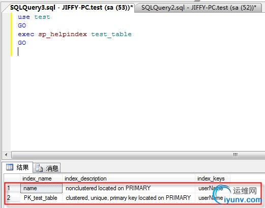Select the index_name column header
This screenshot has height=208, width=265.
[x=41, y=179]
